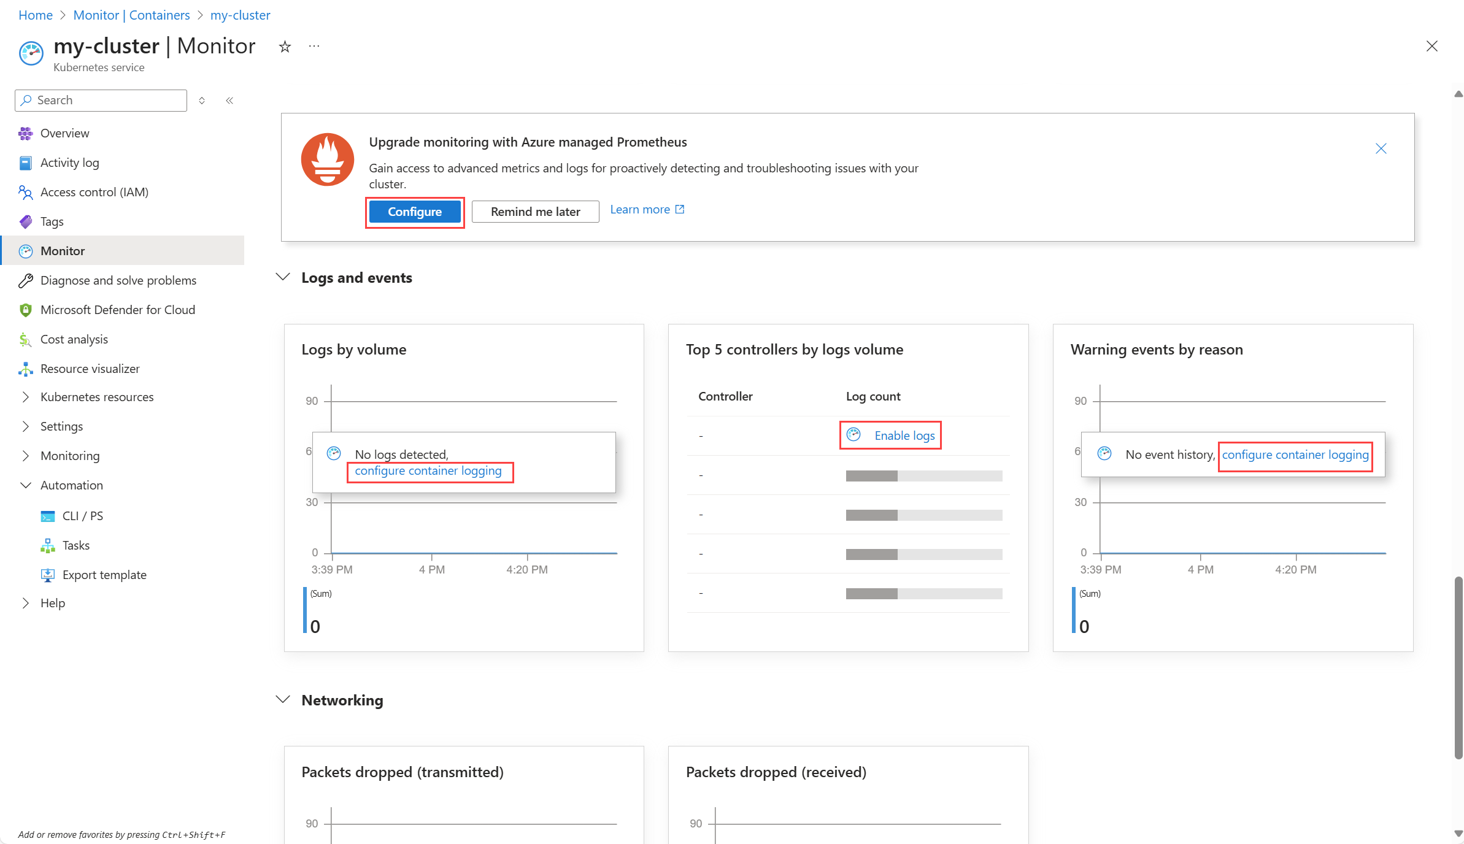Open the more options ellipsis menu
The height and width of the screenshot is (844, 1464).
pos(314,47)
